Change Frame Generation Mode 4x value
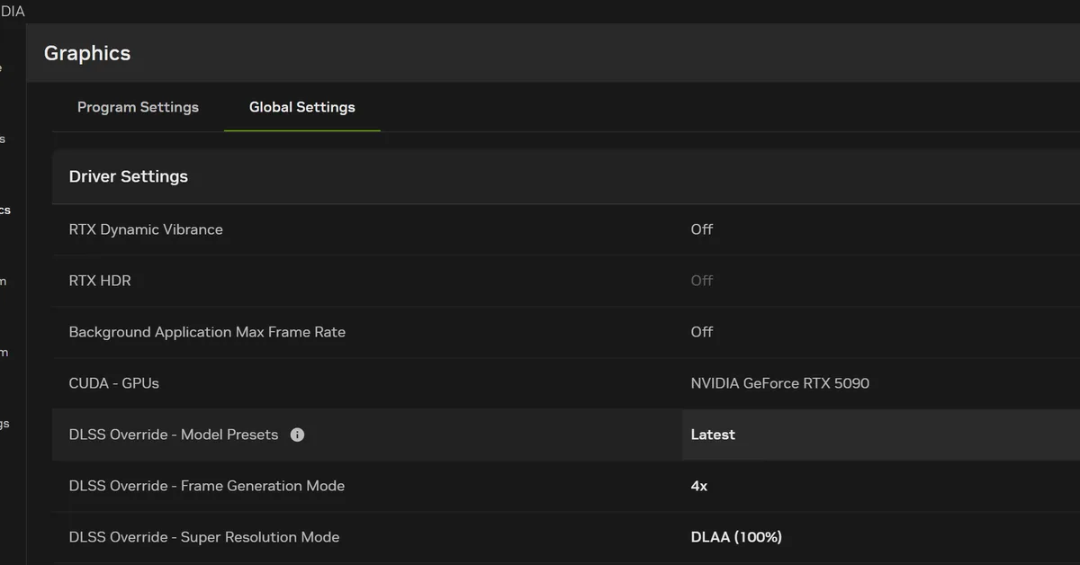 [698, 486]
